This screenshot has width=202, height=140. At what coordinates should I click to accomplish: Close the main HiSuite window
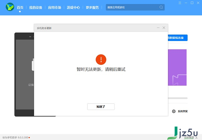click(x=198, y=3)
